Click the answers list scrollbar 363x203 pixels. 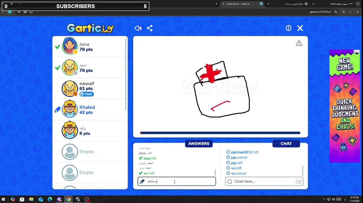point(215,172)
